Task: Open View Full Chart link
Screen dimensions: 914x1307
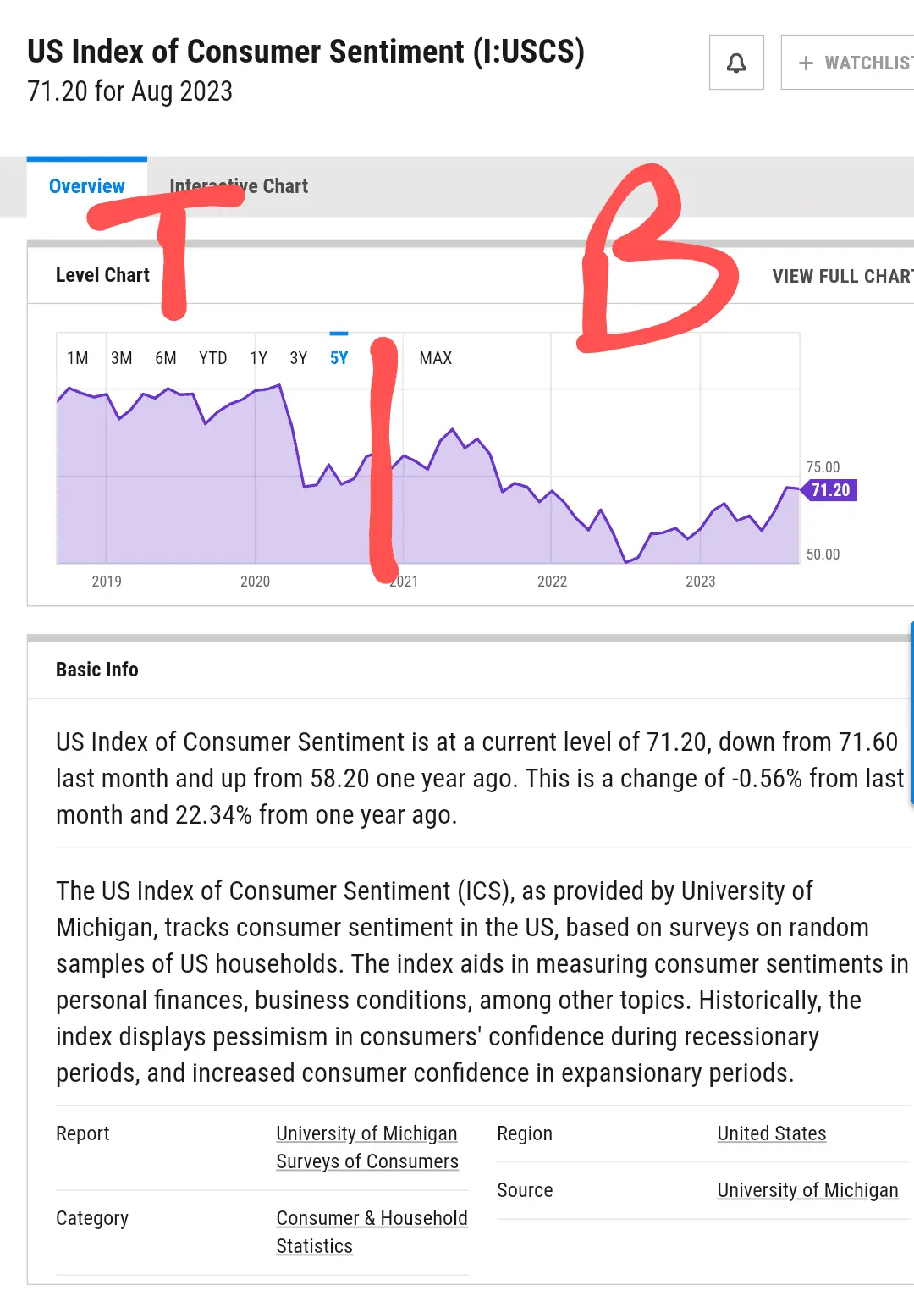Action: [841, 276]
